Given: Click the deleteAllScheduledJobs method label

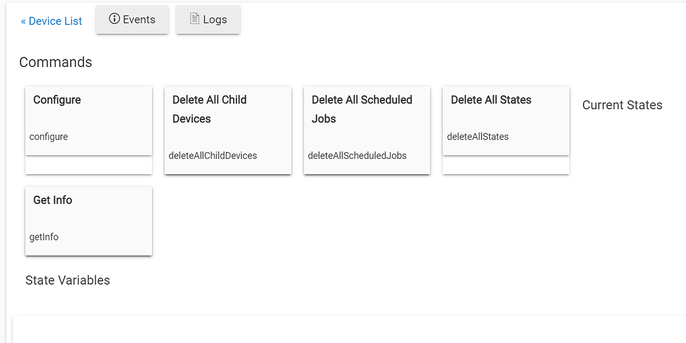Looking at the screenshot, I should (x=357, y=155).
